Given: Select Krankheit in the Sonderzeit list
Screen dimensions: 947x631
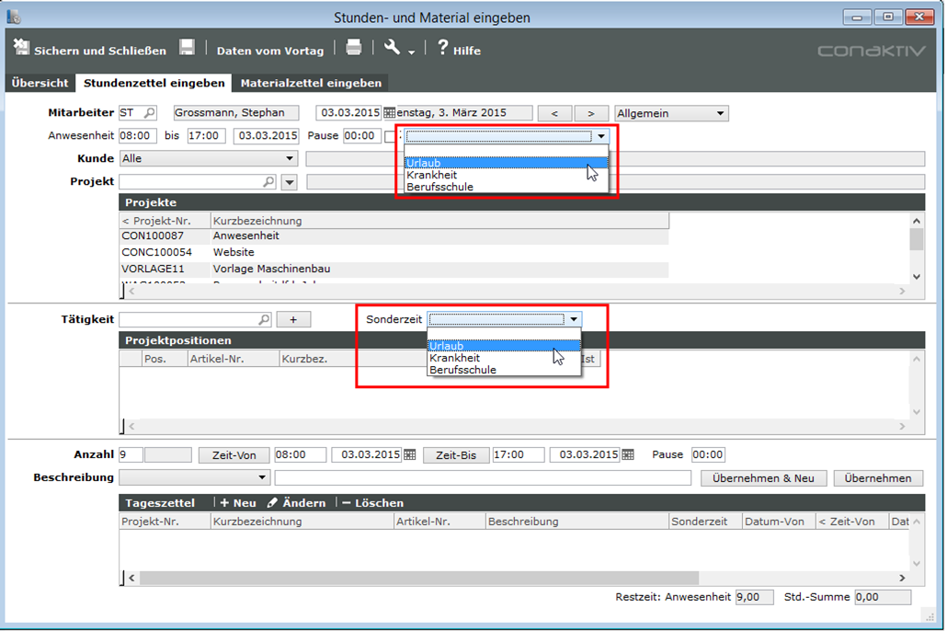Looking at the screenshot, I should point(454,358).
